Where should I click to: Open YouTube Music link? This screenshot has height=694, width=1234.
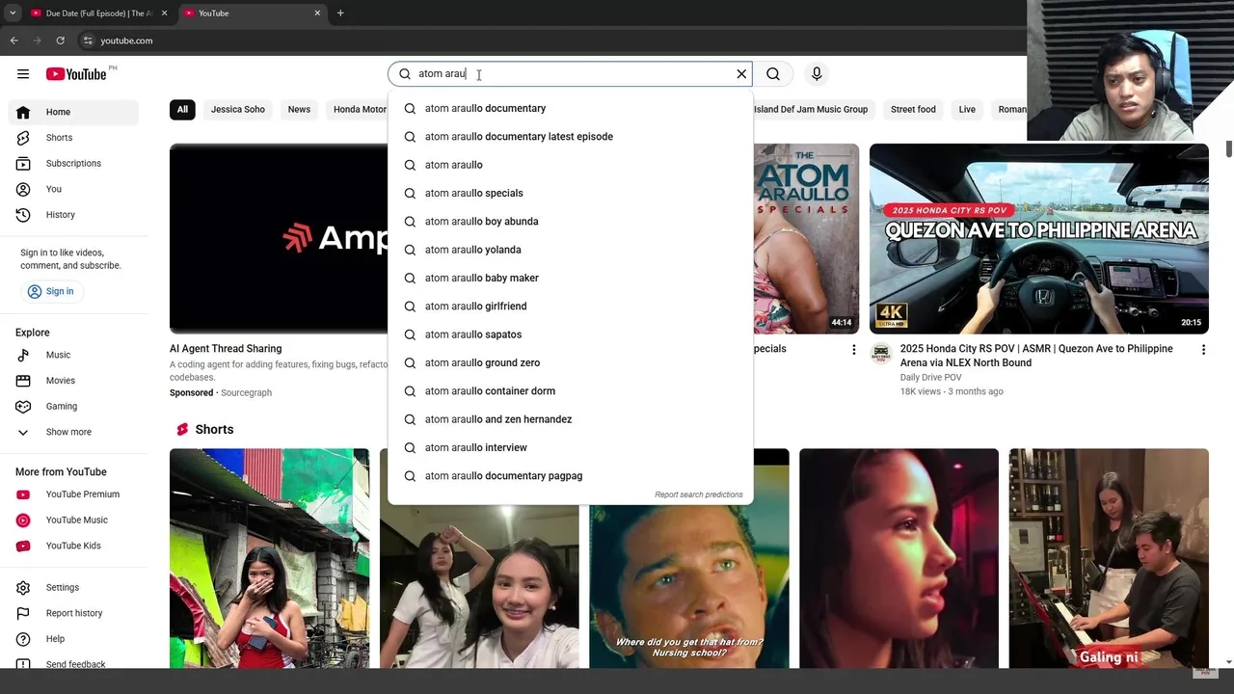pos(73,520)
